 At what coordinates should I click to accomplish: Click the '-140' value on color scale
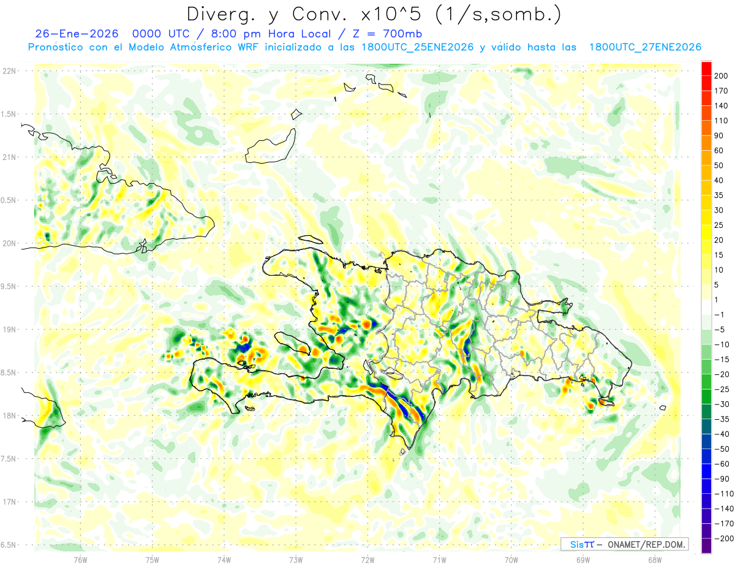[723, 509]
